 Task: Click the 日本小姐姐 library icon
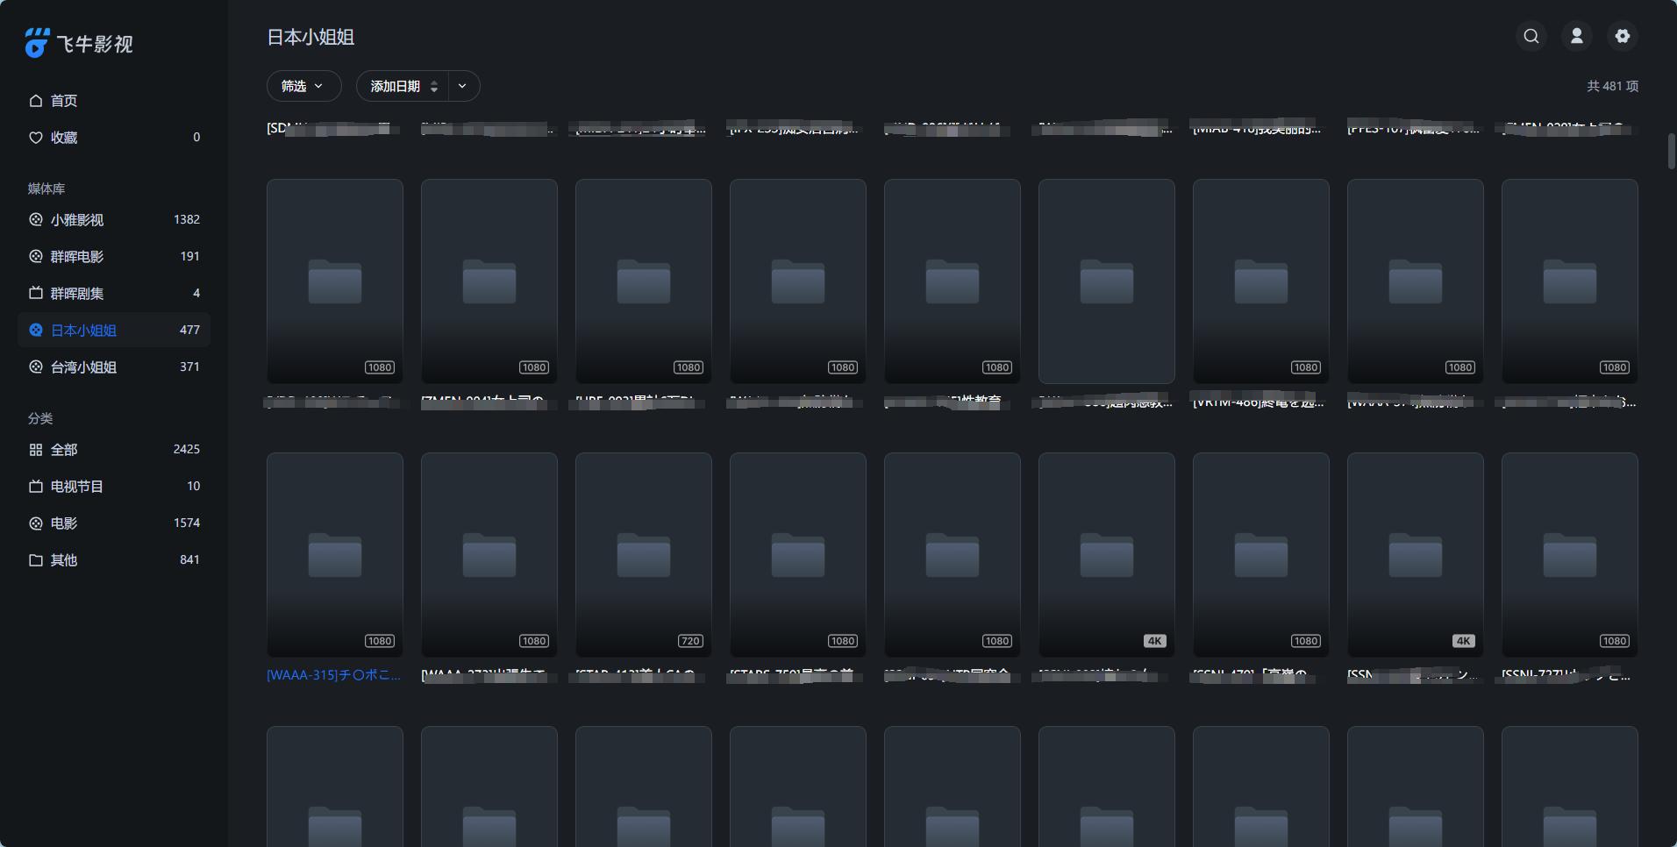click(36, 331)
